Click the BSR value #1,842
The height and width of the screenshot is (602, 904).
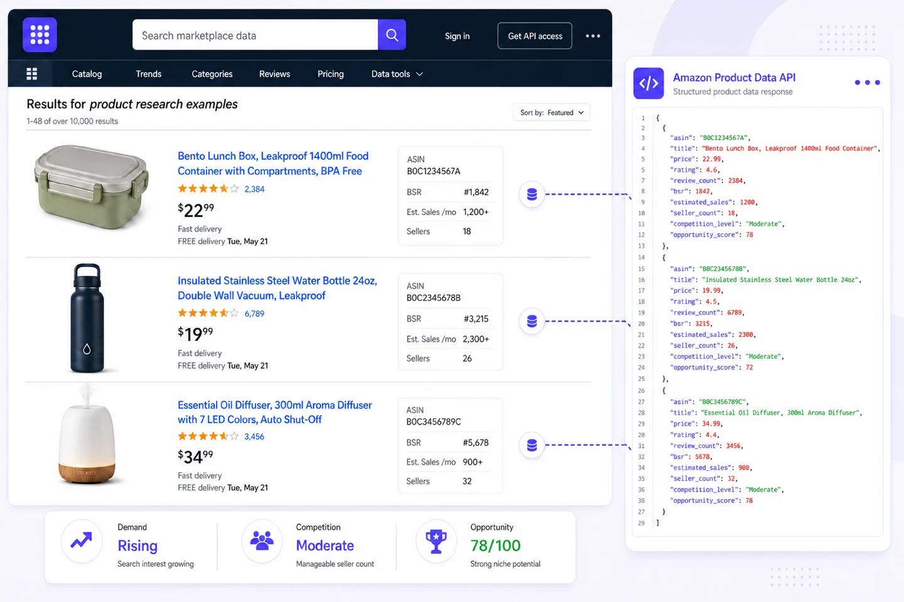pos(476,193)
